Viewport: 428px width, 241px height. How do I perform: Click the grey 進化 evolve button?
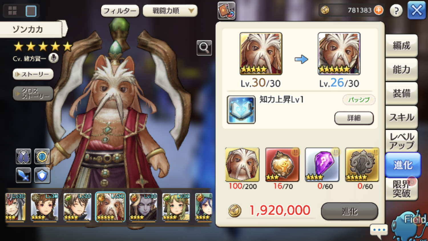click(x=350, y=211)
